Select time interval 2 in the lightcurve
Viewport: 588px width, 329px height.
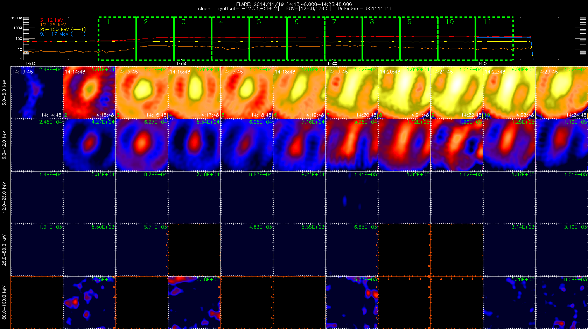[155, 38]
